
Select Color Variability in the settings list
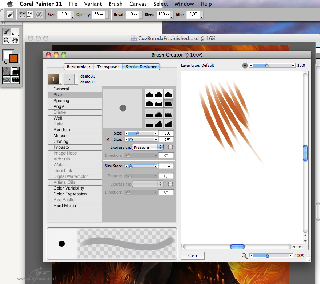pyautogui.click(x=69, y=188)
